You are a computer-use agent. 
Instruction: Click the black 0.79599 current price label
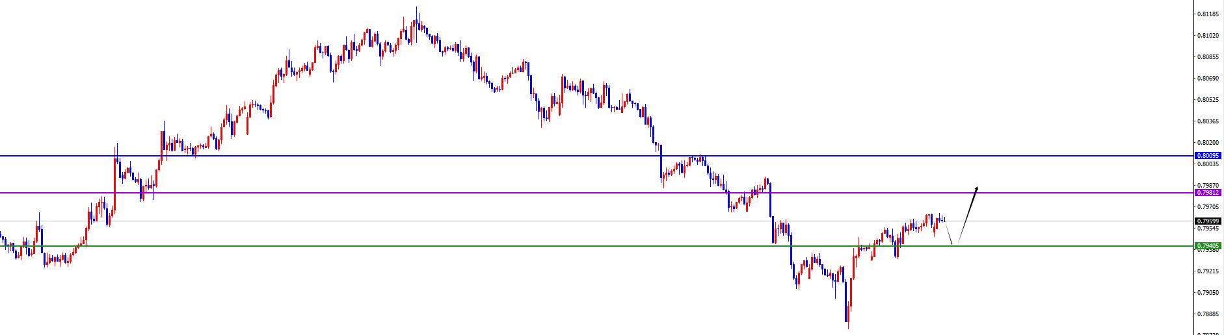(x=1208, y=221)
